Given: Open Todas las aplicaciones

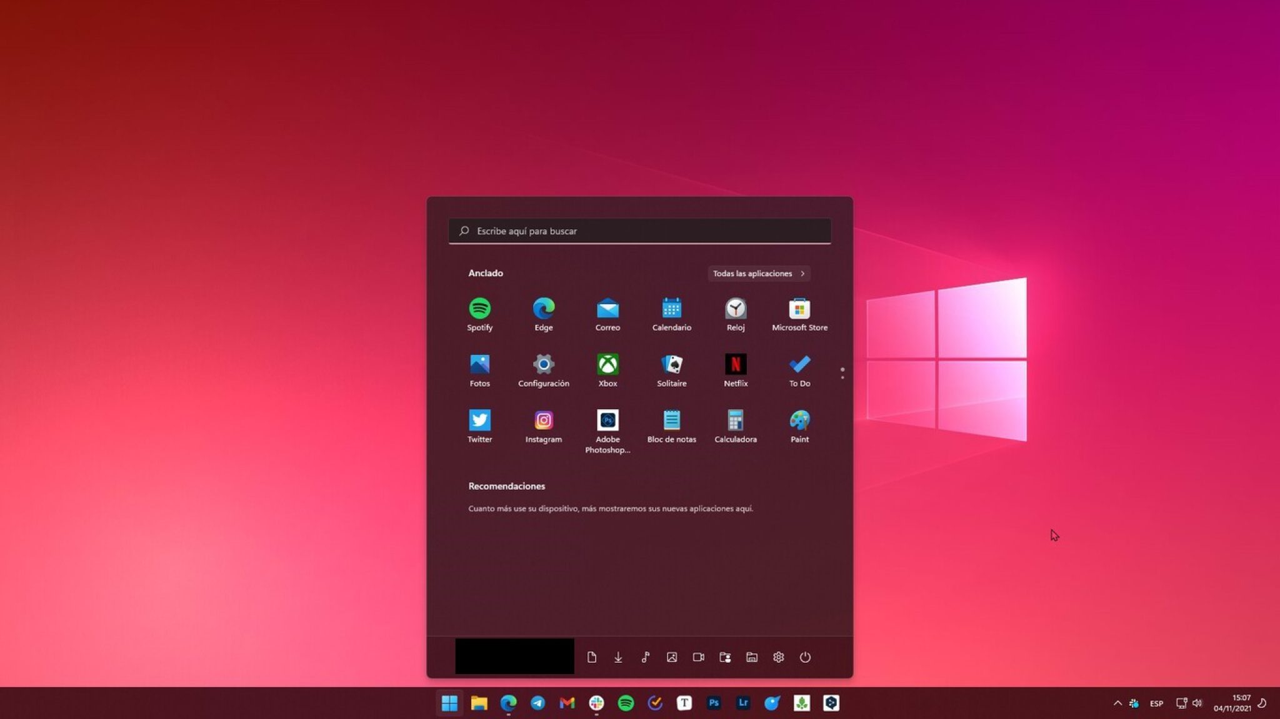Looking at the screenshot, I should [753, 273].
